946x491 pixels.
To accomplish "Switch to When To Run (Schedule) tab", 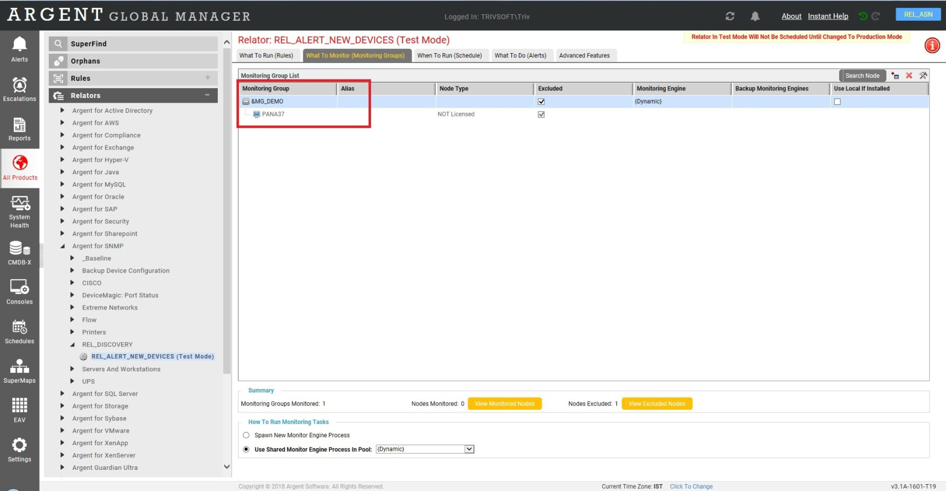I will point(449,56).
